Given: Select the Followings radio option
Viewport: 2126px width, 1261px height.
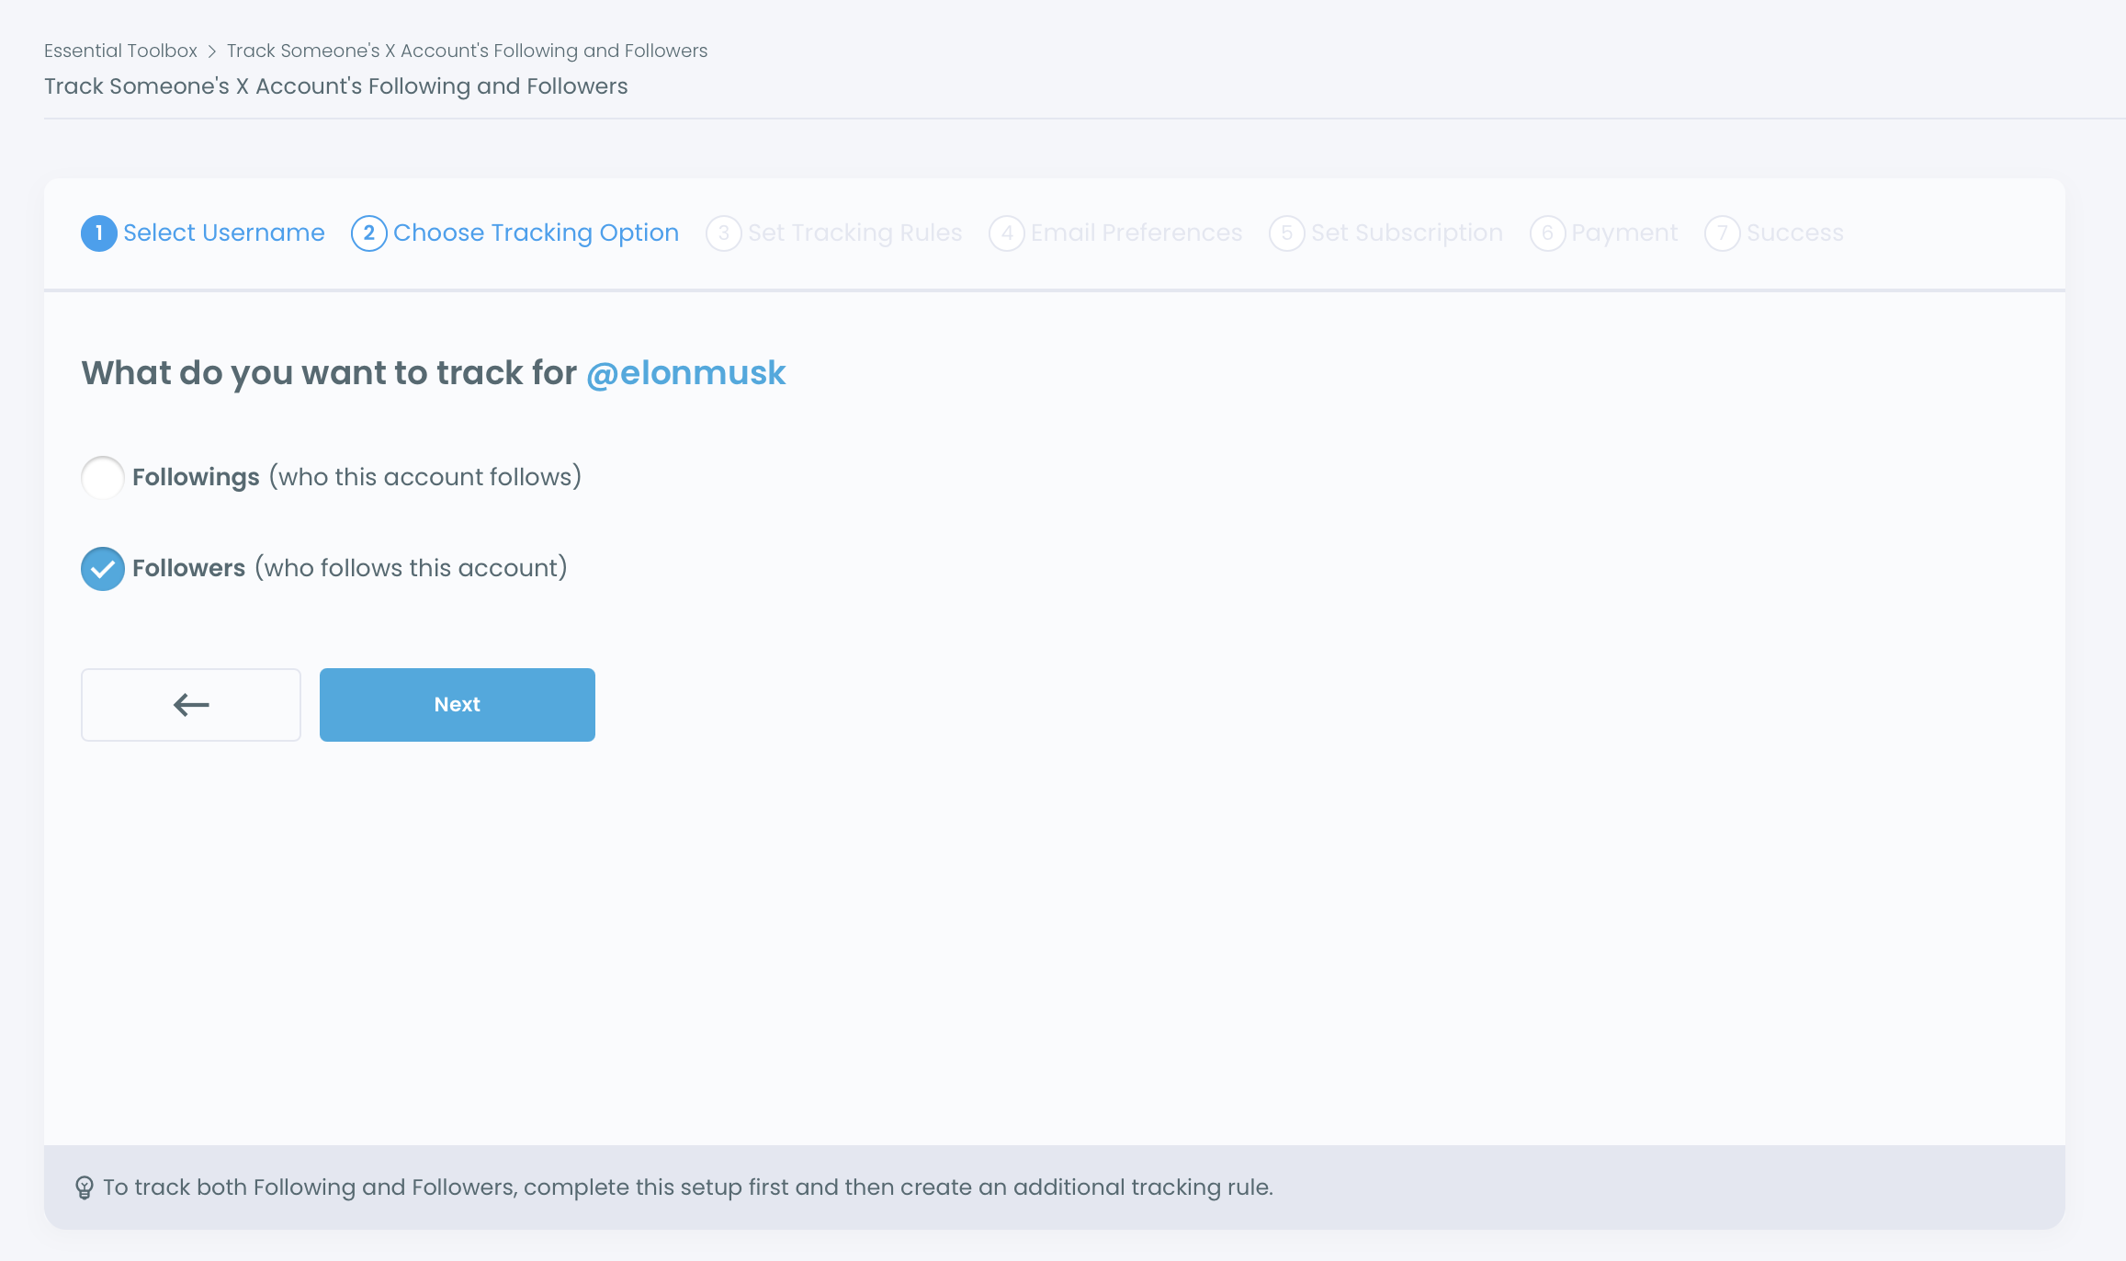Looking at the screenshot, I should pos(102,477).
